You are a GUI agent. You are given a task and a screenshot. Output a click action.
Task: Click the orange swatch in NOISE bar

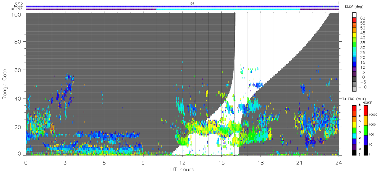[365, 120]
